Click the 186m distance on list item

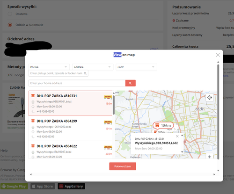pos(109,104)
